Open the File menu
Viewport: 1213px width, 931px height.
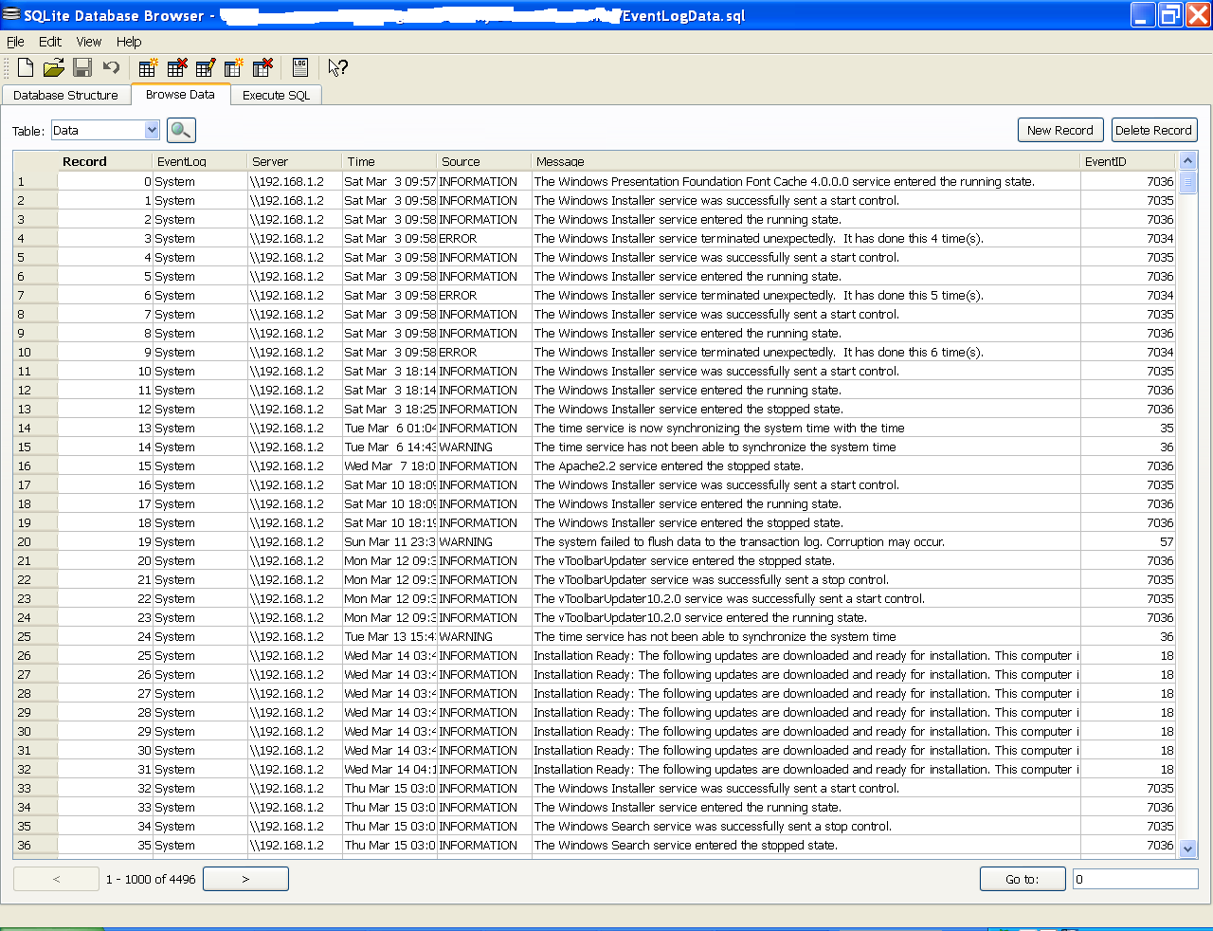15,42
